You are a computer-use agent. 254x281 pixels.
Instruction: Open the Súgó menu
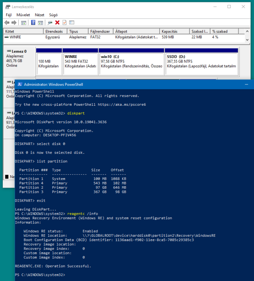(x=53, y=15)
